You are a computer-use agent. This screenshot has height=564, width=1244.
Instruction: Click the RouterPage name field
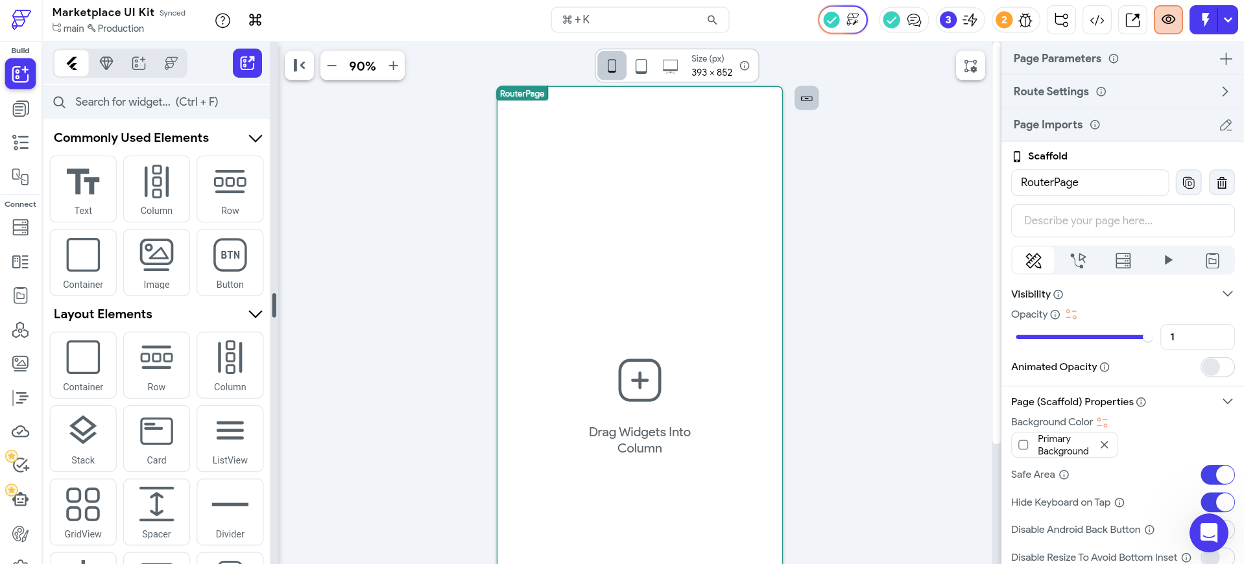(x=1090, y=183)
